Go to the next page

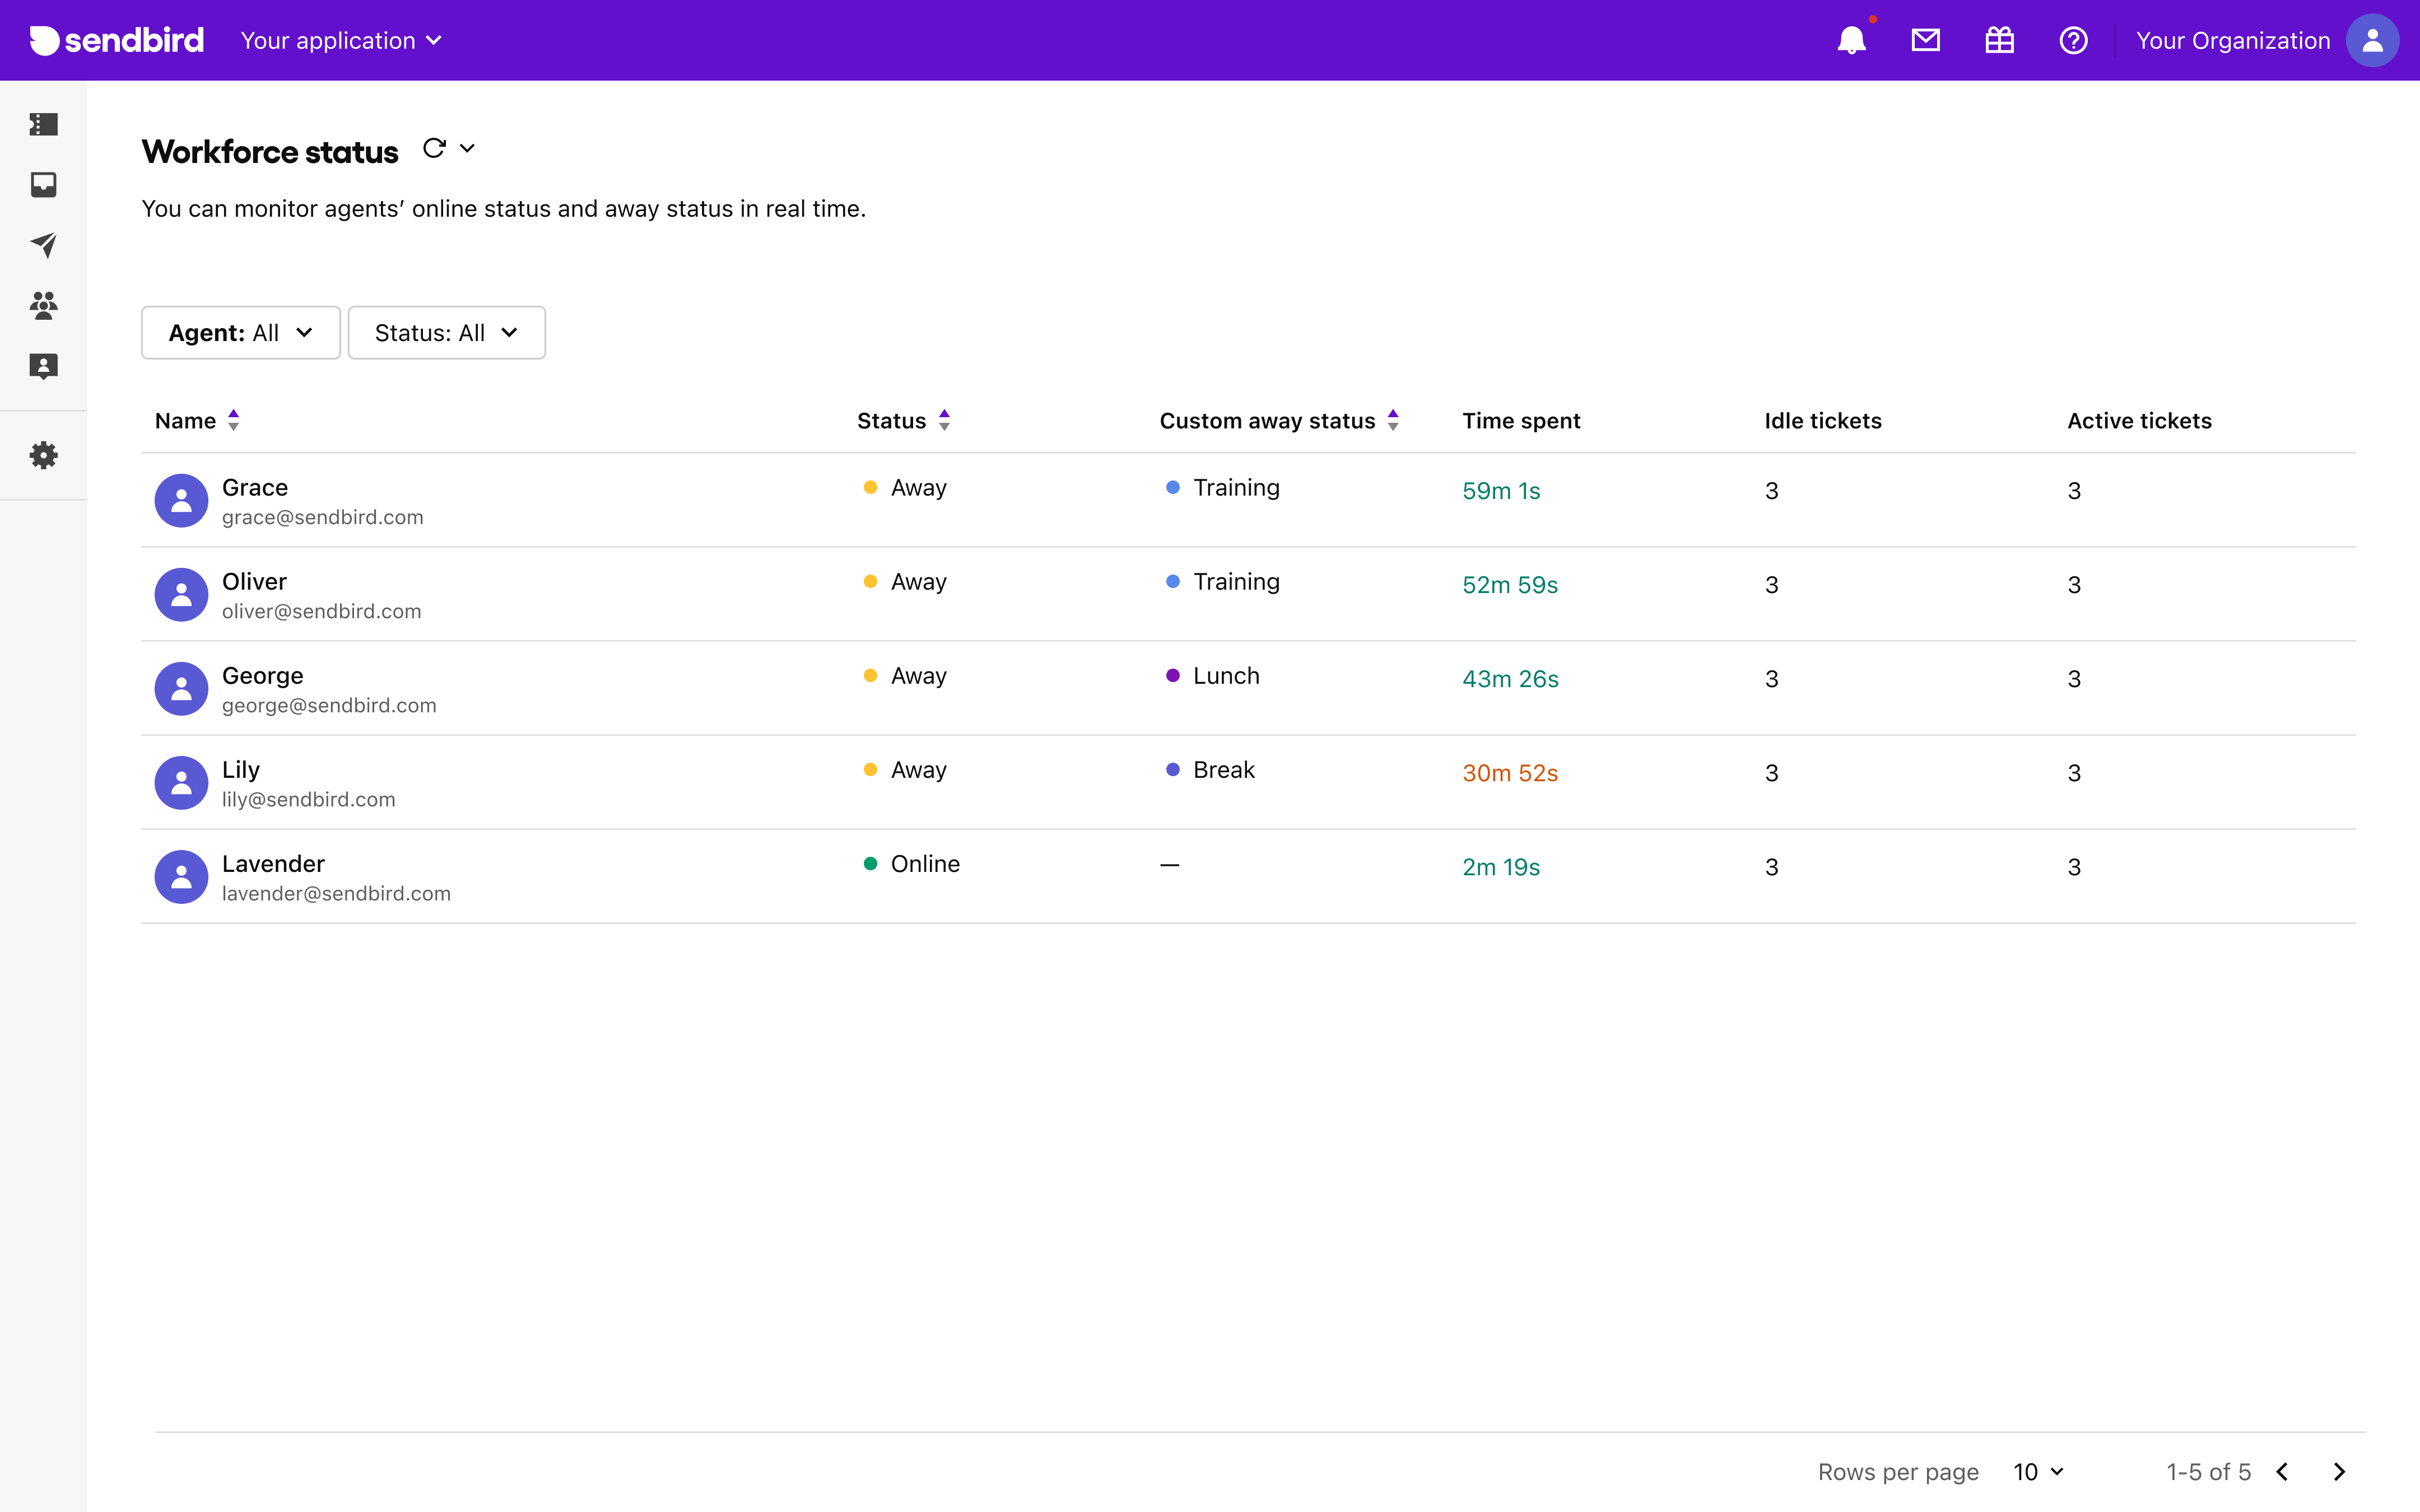pos(2339,1471)
